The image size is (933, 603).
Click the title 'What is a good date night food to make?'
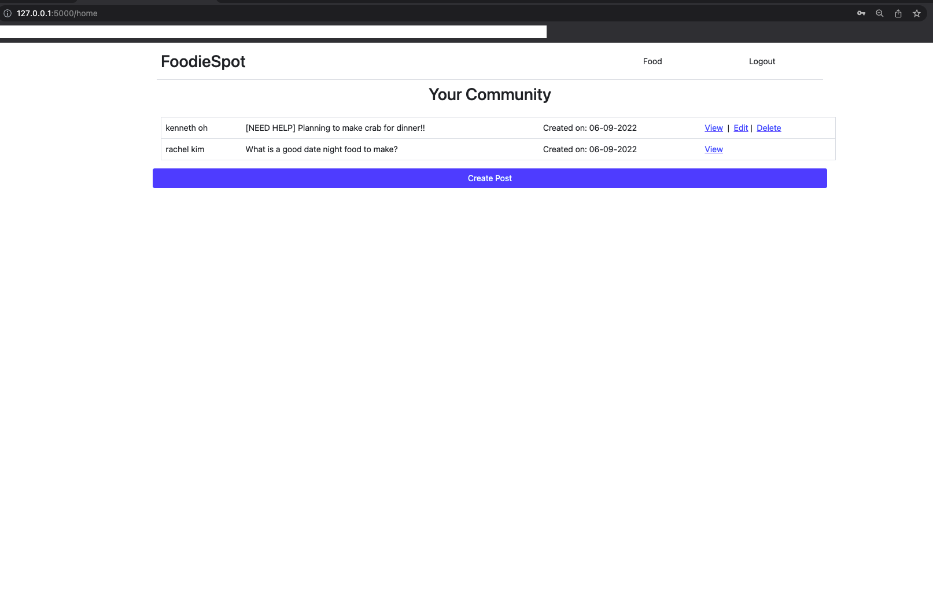[x=322, y=149]
